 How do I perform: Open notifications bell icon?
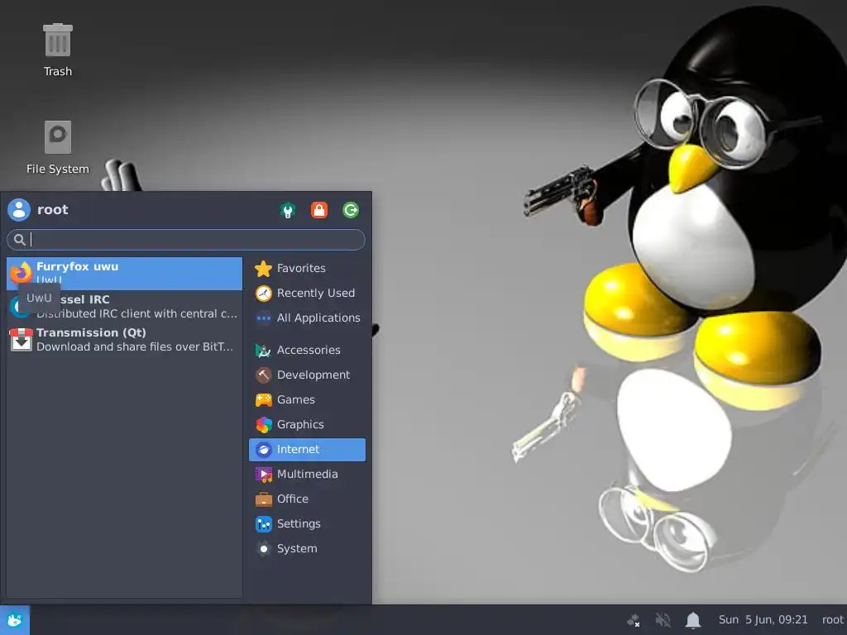coord(693,620)
